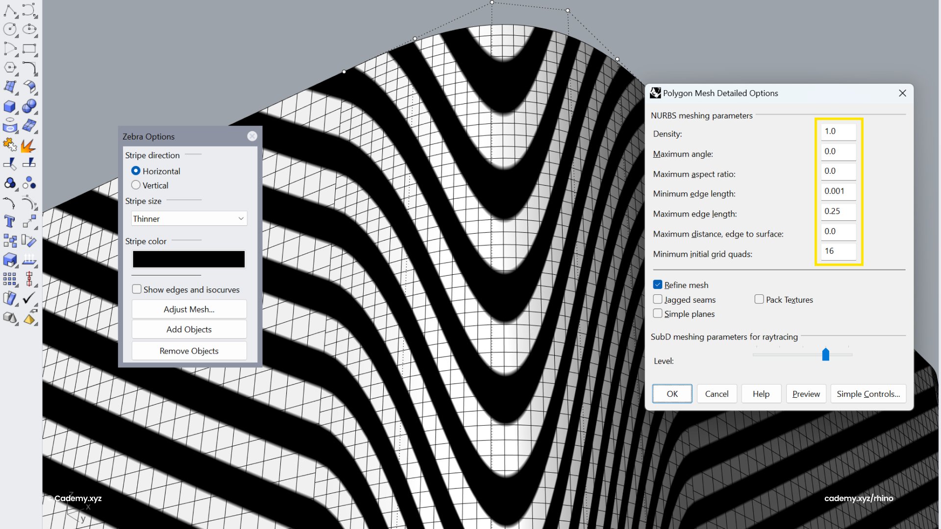Select the Control points on tool

click(x=29, y=203)
